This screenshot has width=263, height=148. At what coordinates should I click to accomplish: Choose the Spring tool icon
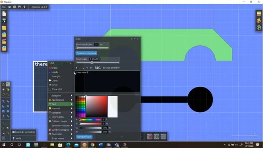click(x=3, y=123)
